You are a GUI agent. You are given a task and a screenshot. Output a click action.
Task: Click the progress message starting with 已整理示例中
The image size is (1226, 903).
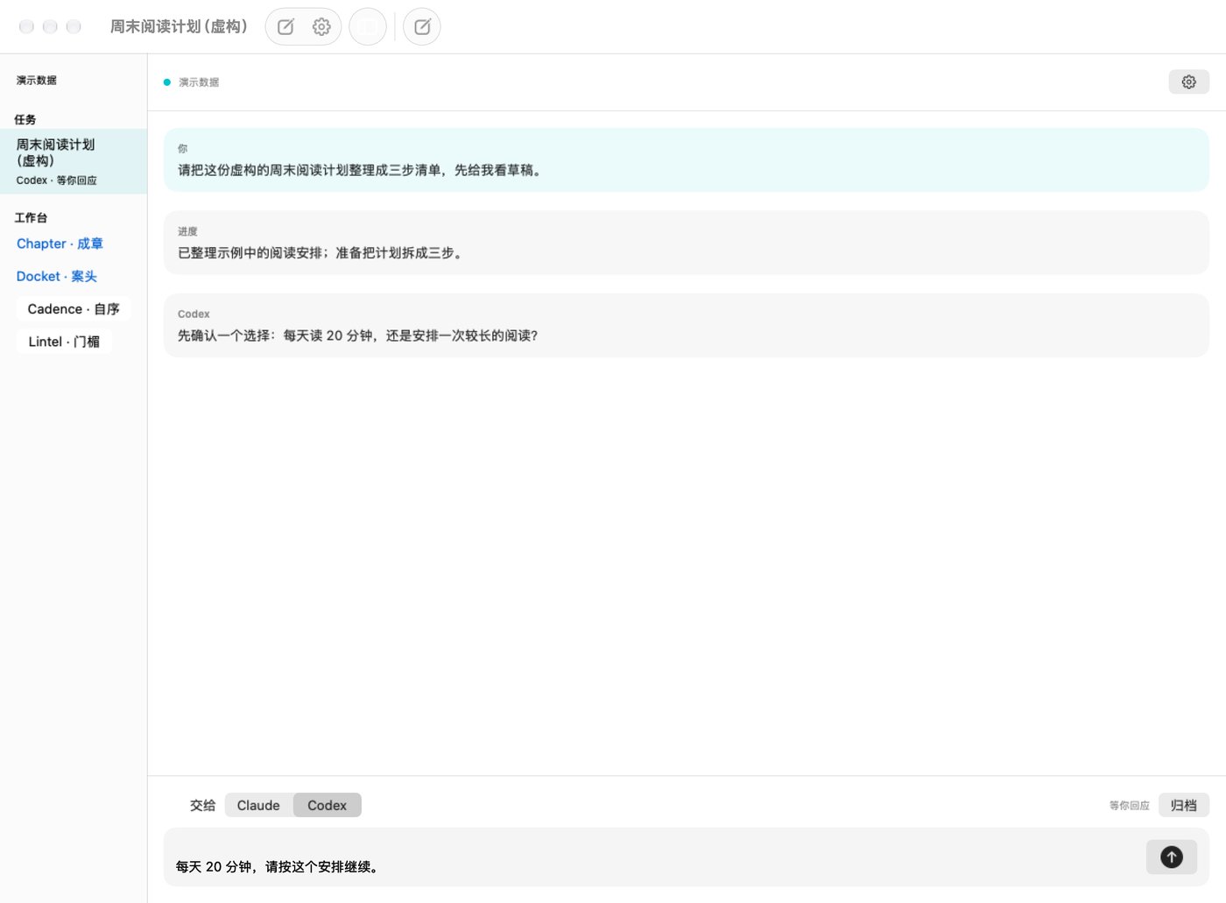click(x=687, y=243)
